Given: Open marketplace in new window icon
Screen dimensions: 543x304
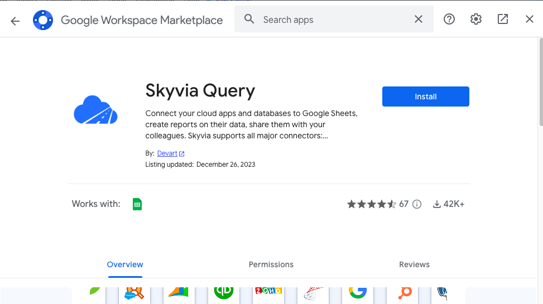Looking at the screenshot, I should coord(502,19).
